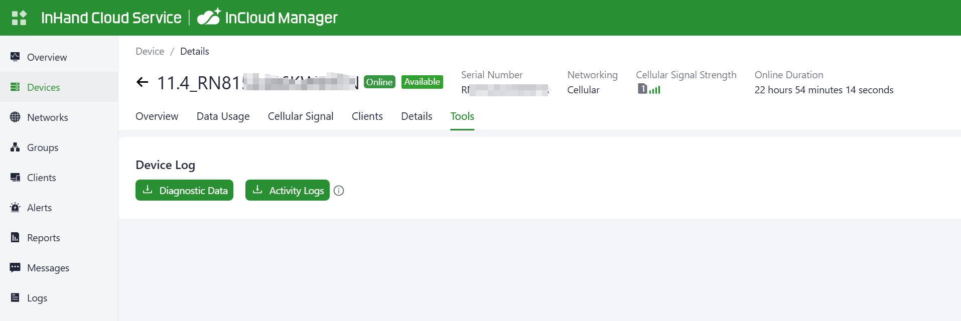Click the Messages chat bubble icon
This screenshot has height=321, width=961.
tap(15, 267)
